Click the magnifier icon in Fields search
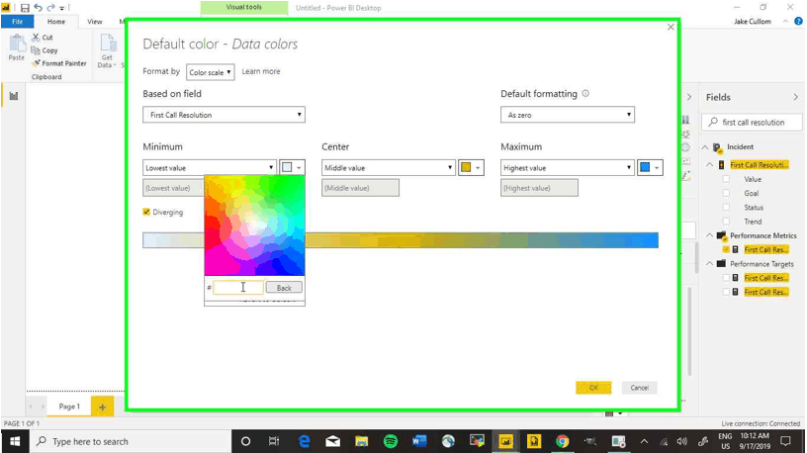807x453 pixels. pyautogui.click(x=713, y=122)
